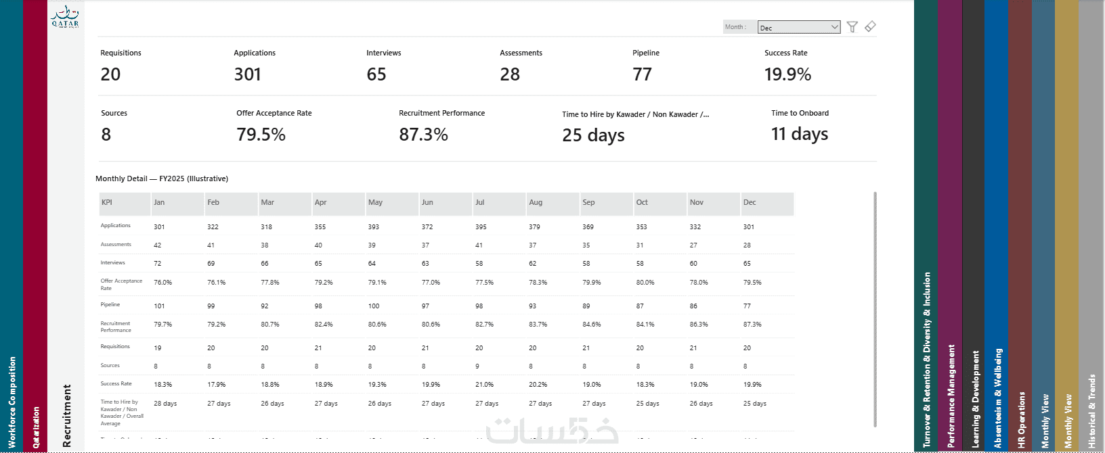Switch to the Workforce Composition tab
Viewport: 1105px width, 453px height.
click(12, 226)
